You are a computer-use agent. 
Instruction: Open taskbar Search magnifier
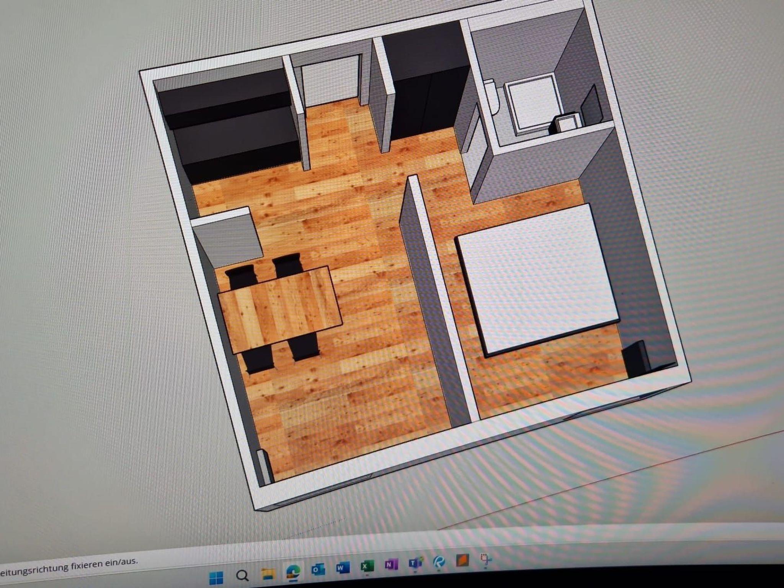(242, 575)
